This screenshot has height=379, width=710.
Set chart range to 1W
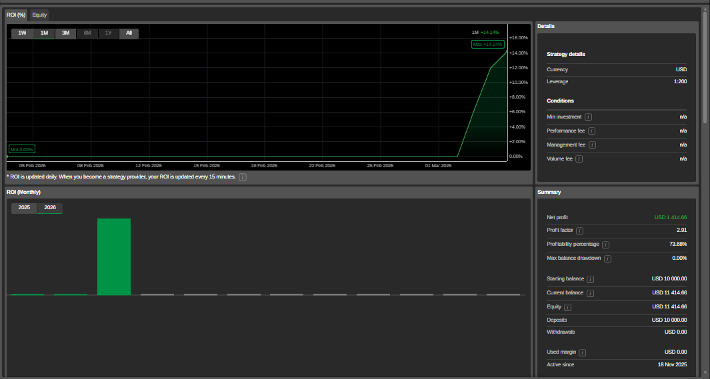[x=22, y=33]
